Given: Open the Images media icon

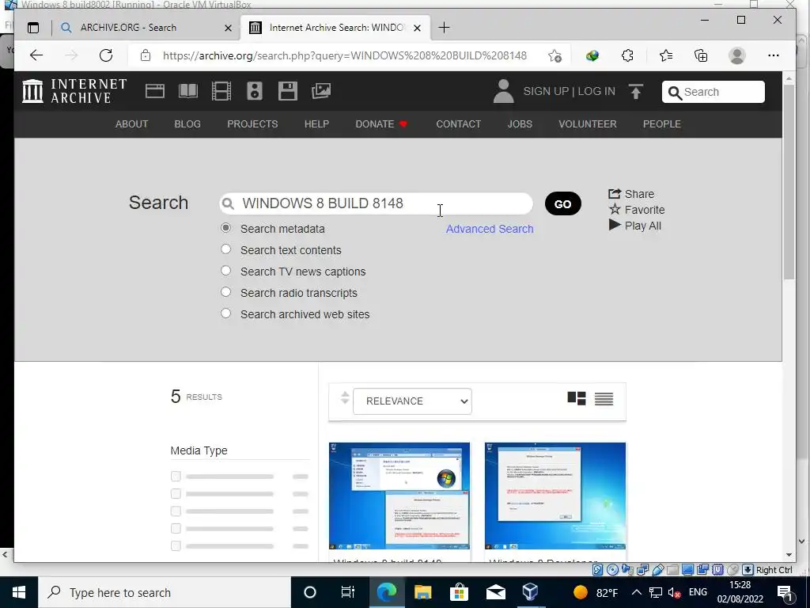Looking at the screenshot, I should pyautogui.click(x=321, y=91).
